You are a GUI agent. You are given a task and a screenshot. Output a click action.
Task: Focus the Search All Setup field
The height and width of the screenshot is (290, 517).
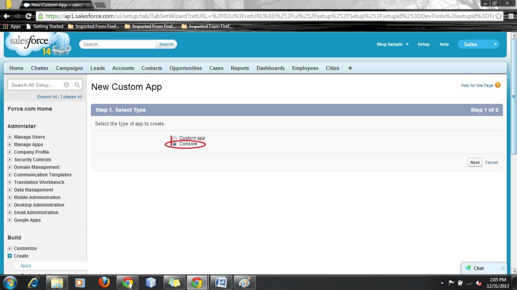pyautogui.click(x=36, y=85)
